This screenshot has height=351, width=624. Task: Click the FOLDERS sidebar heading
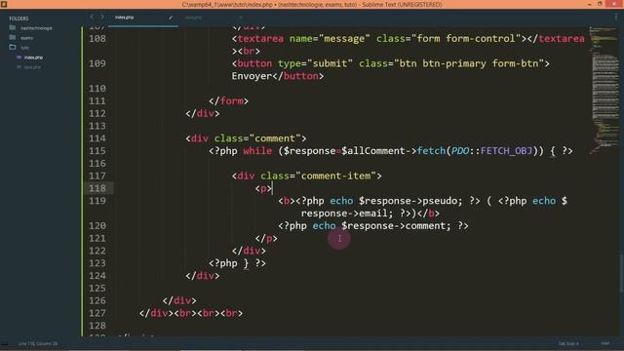[x=19, y=19]
